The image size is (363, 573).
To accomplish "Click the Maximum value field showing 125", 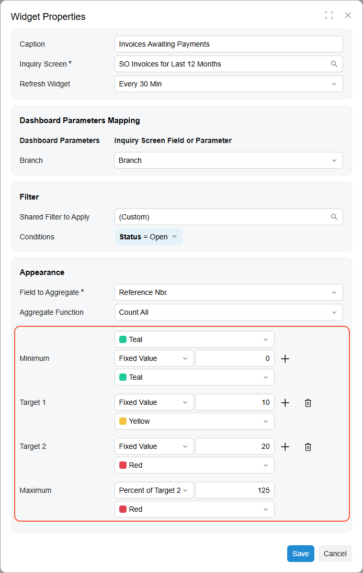I will (234, 490).
